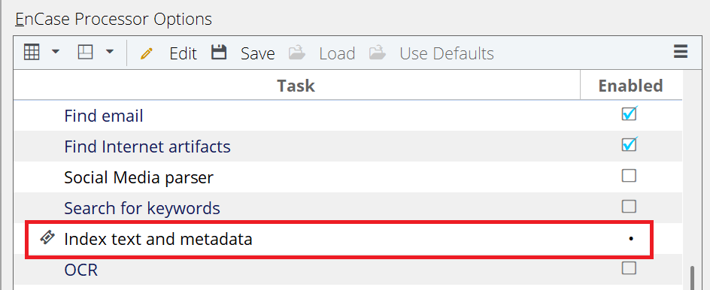The image size is (710, 290).
Task: Click the pencil Edit icon
Action: tap(147, 54)
